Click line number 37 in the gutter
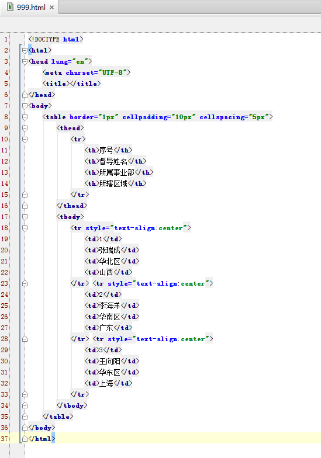This screenshot has width=321, height=458. click(5, 439)
